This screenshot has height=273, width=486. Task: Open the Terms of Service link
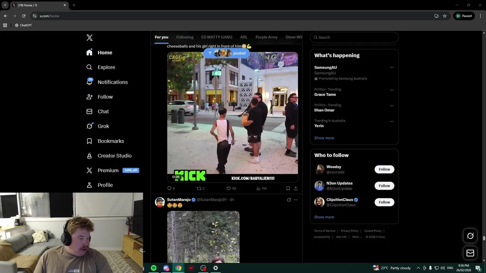(325, 231)
